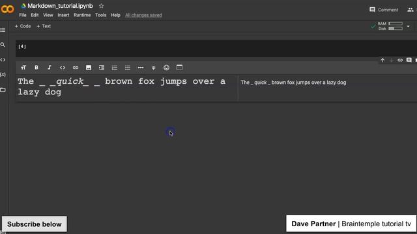Add a numbered list

coord(115,68)
